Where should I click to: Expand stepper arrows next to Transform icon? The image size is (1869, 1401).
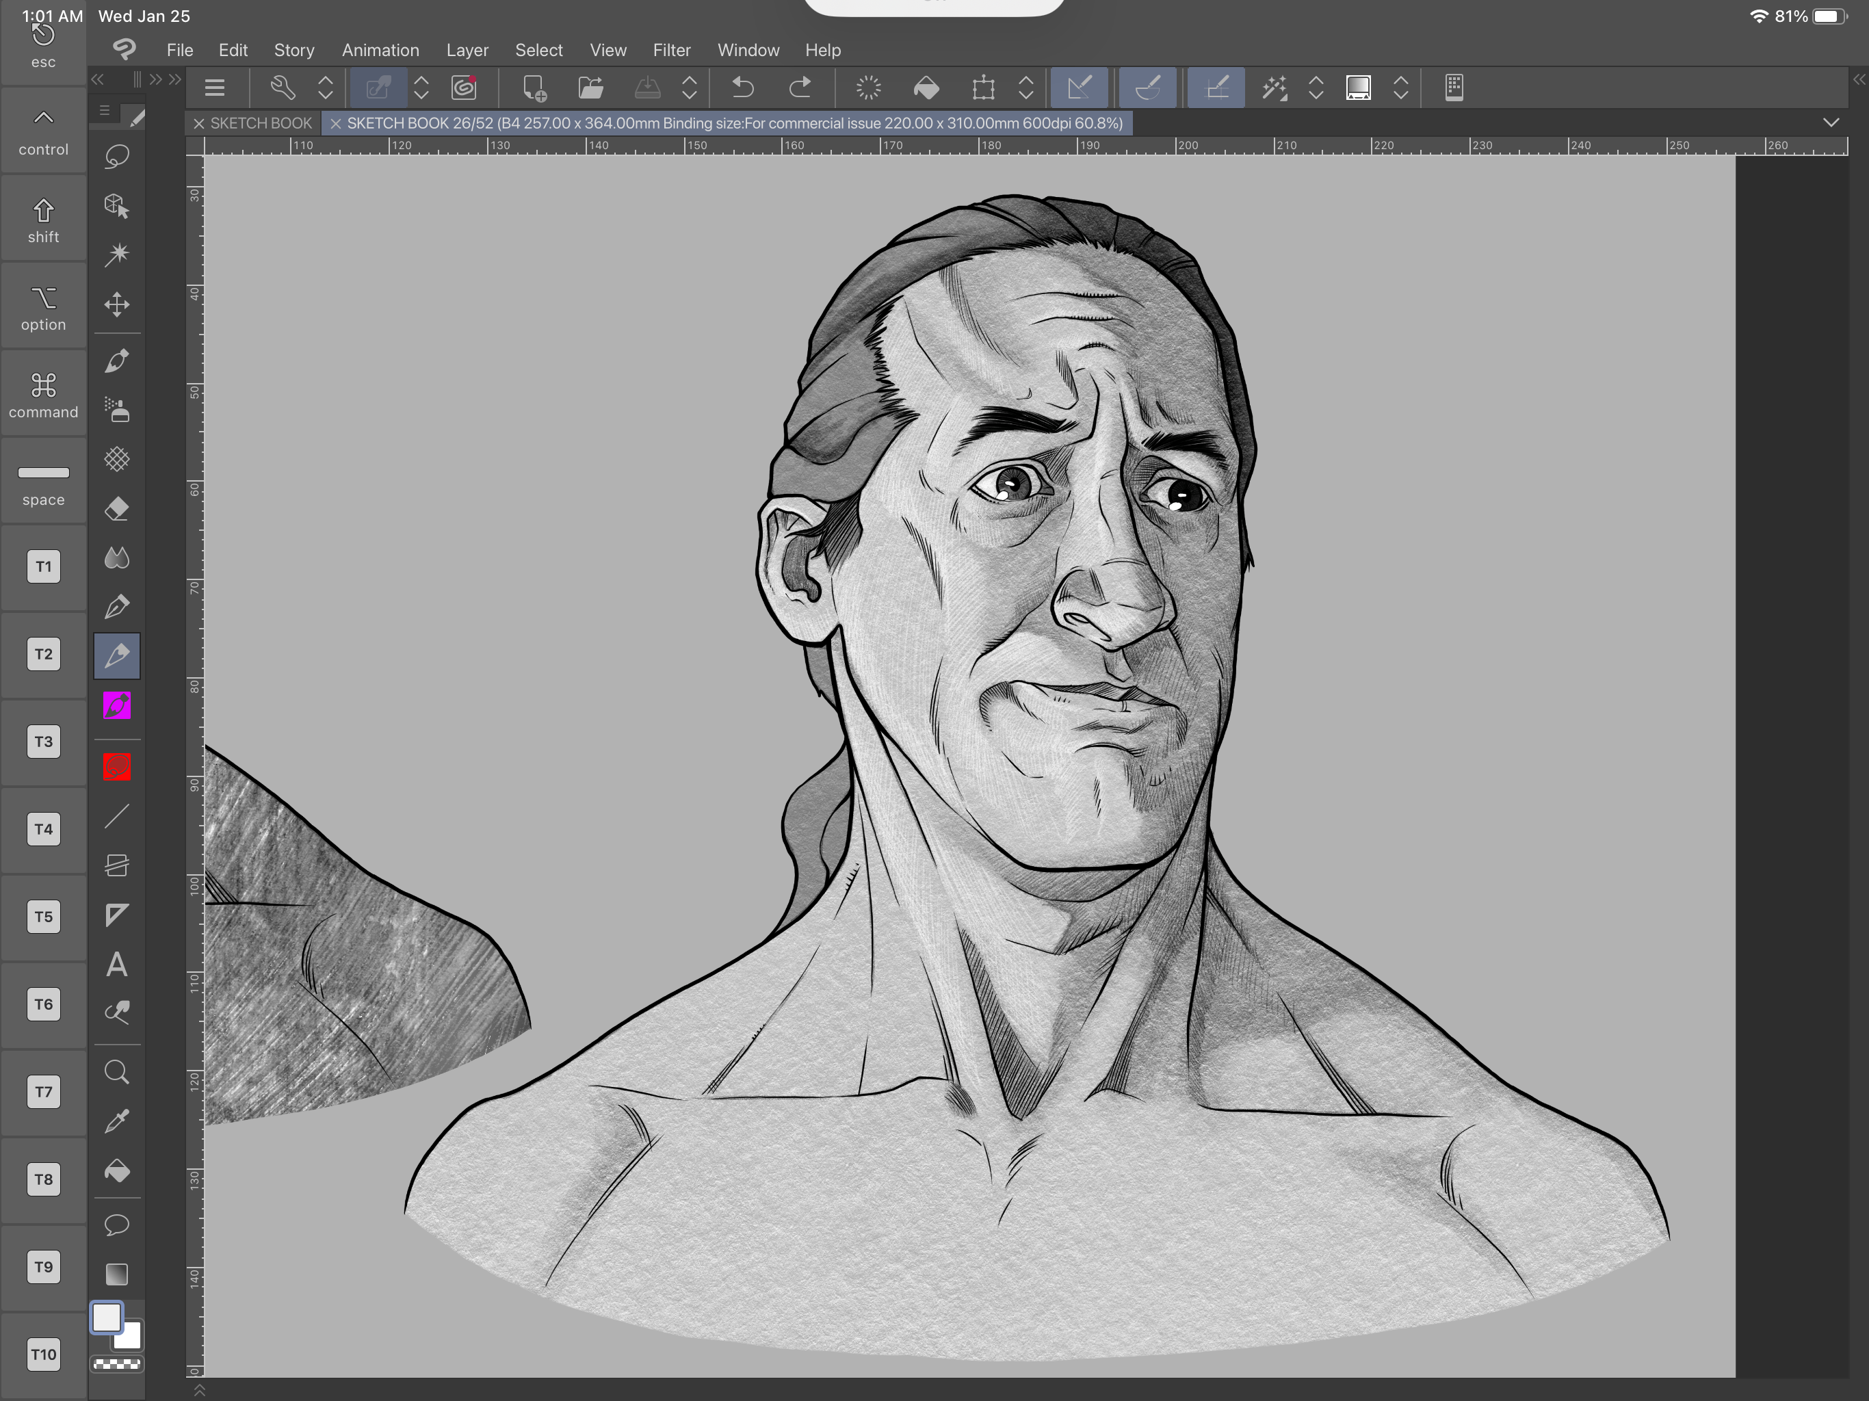(x=1025, y=88)
